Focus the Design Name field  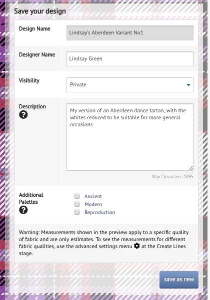pos(130,33)
